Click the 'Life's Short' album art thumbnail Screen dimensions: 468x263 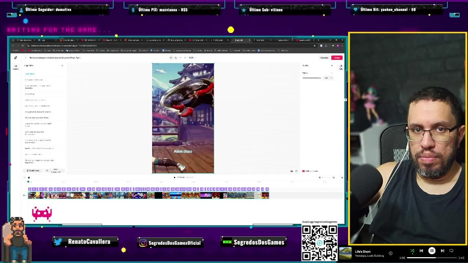tap(345, 254)
